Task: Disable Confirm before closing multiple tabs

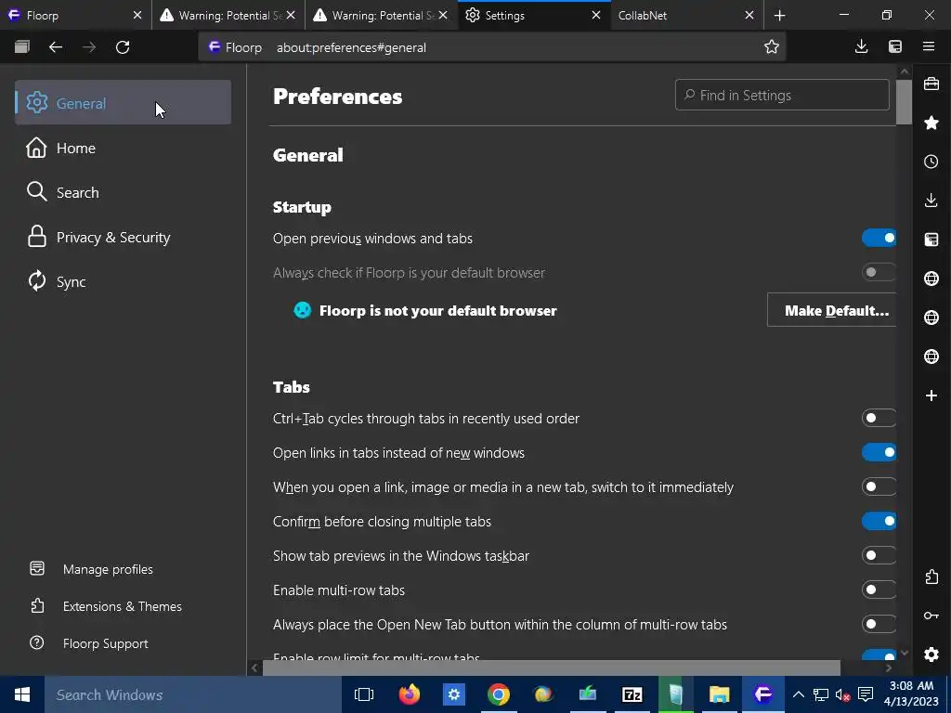Action: click(879, 521)
